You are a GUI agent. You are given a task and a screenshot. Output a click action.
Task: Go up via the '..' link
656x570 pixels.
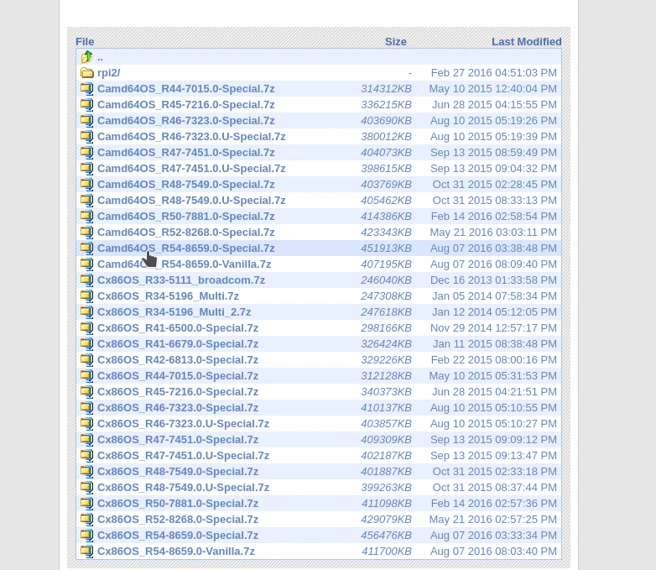(100, 57)
